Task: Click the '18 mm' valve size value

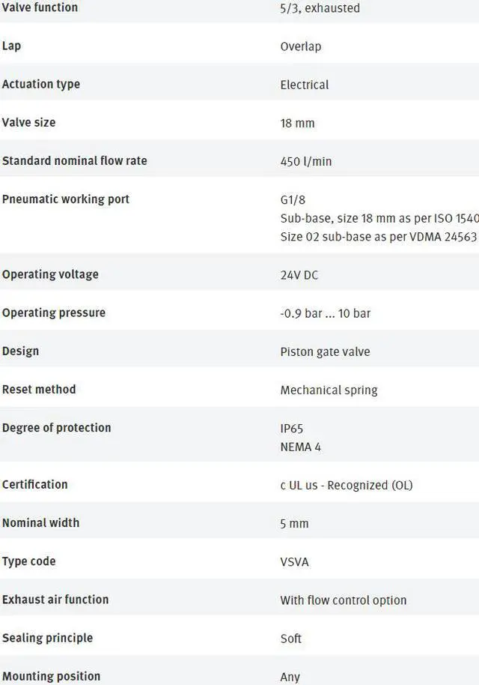Action: [297, 123]
